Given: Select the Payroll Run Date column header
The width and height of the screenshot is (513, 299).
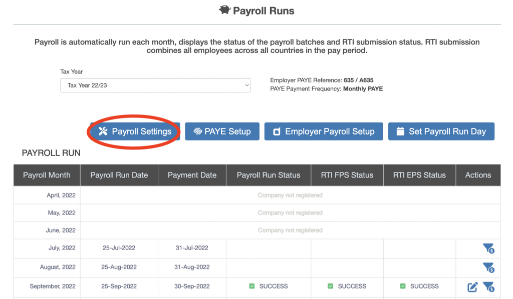Looking at the screenshot, I should [119, 175].
